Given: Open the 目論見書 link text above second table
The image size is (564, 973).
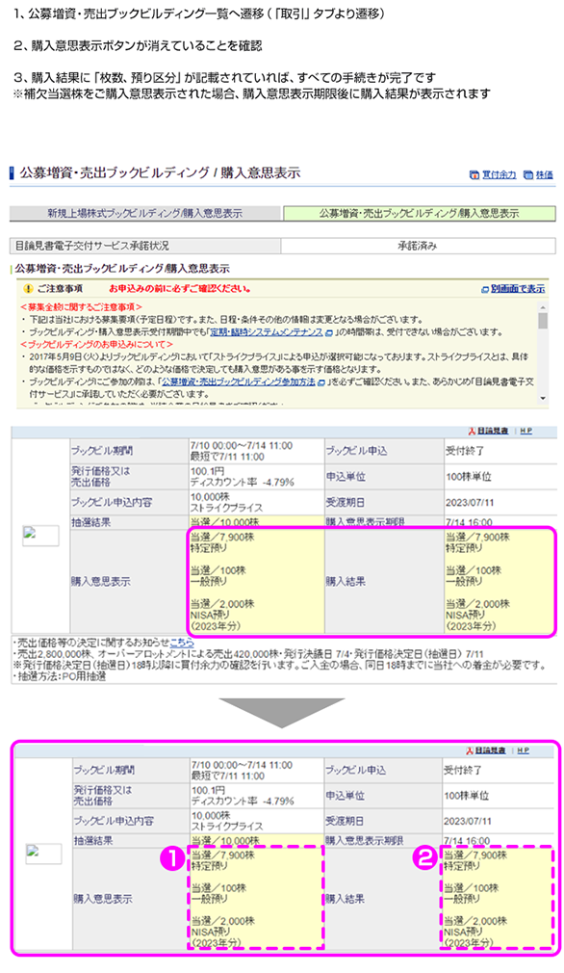Looking at the screenshot, I should [490, 750].
